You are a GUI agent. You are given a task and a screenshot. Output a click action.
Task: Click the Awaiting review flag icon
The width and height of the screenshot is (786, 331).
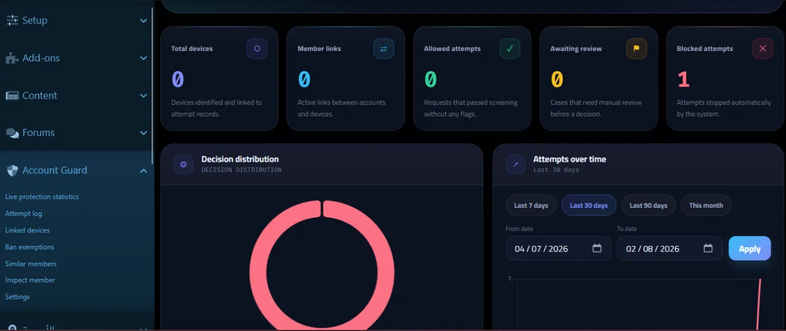[636, 48]
